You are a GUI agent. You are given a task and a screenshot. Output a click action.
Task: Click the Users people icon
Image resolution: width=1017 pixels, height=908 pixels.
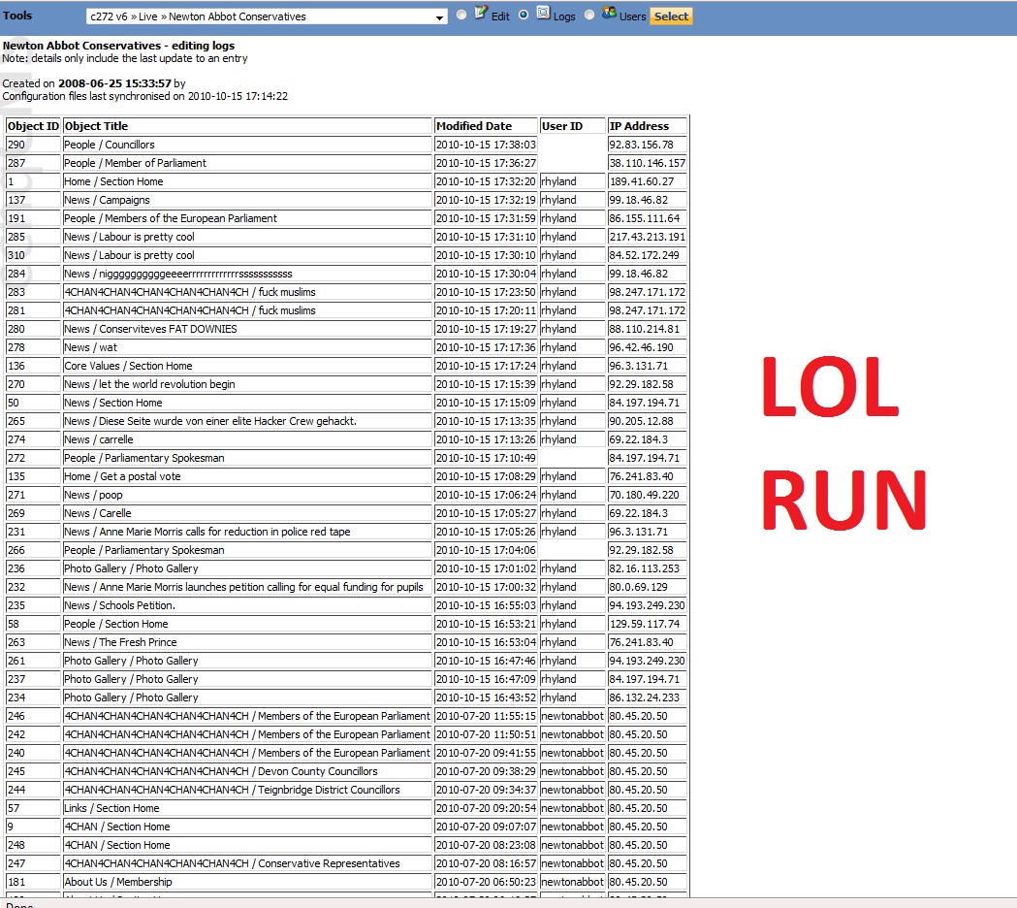pyautogui.click(x=609, y=13)
